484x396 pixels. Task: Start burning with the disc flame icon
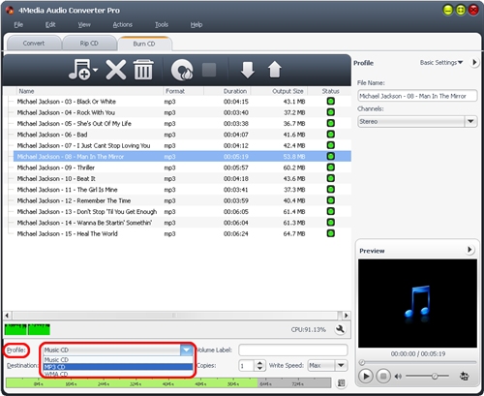point(182,70)
